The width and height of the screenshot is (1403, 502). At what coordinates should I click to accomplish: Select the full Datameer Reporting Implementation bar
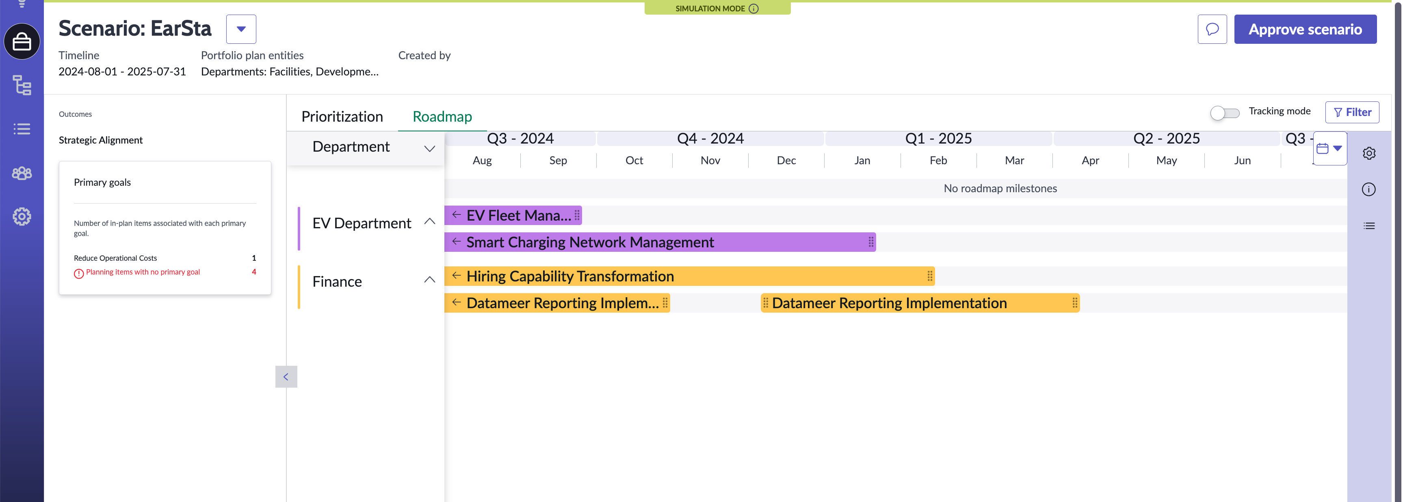click(x=920, y=303)
